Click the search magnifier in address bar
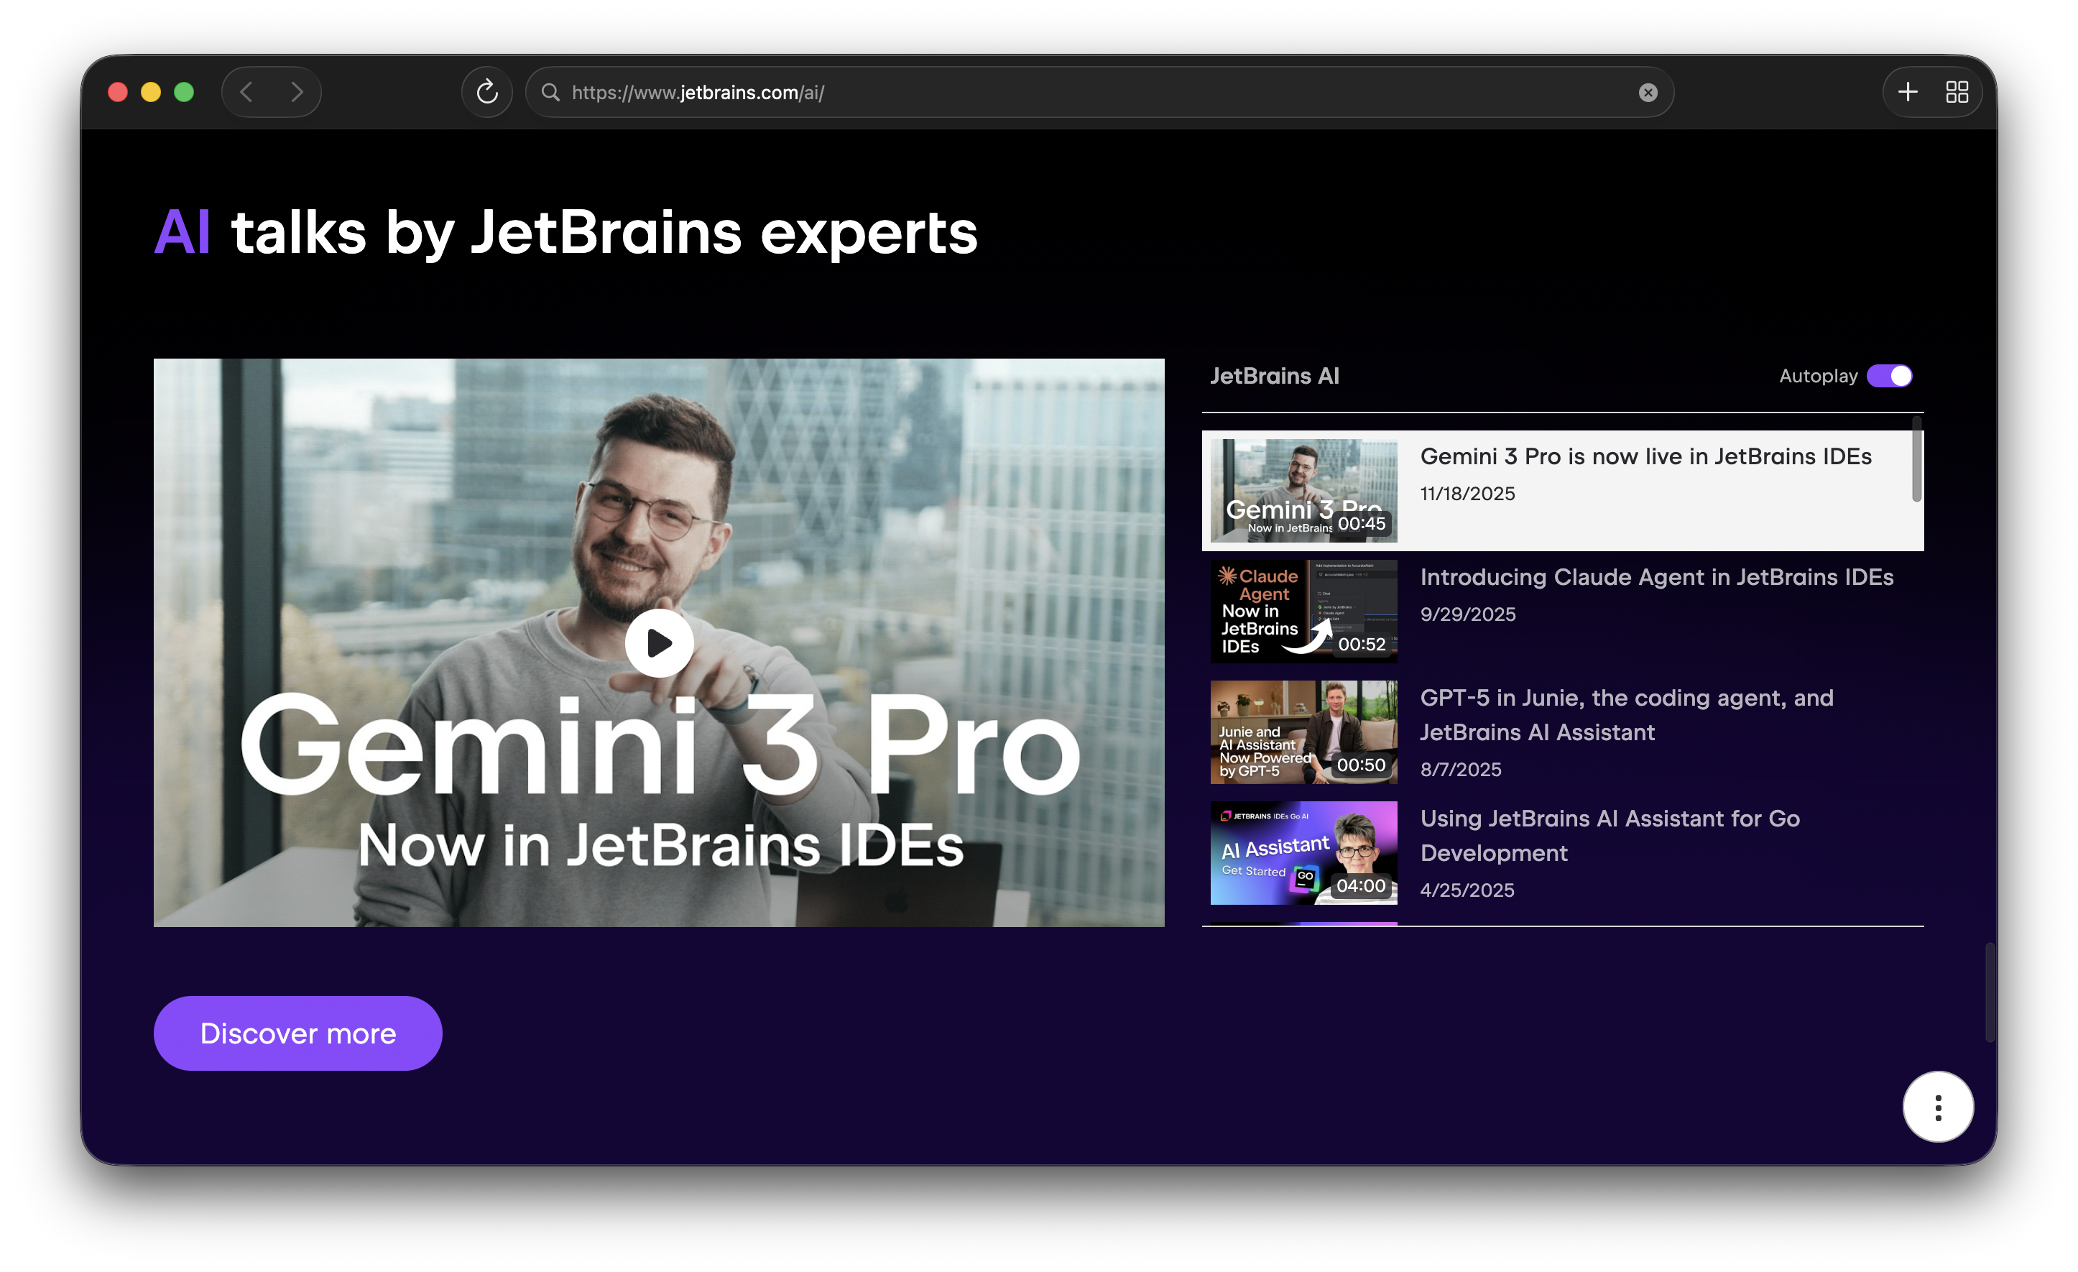The width and height of the screenshot is (2078, 1272). click(550, 92)
